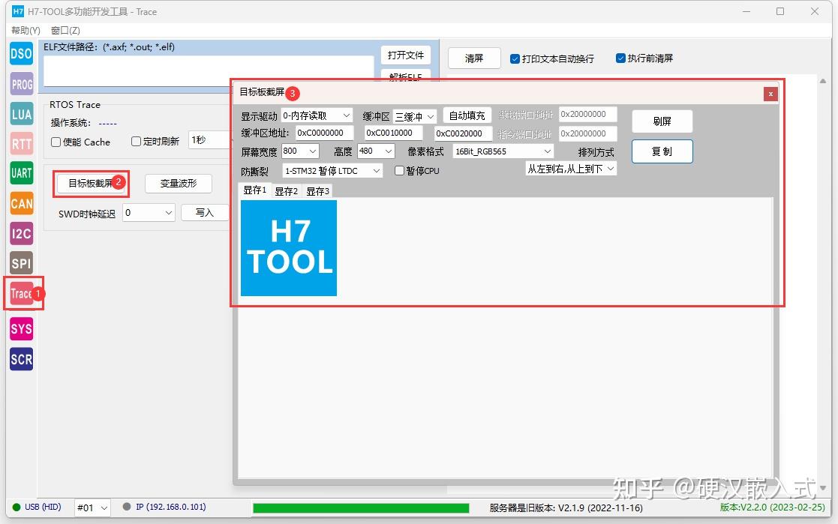838x524 pixels.
Task: Switch to the SYS tool
Action: tap(20, 329)
